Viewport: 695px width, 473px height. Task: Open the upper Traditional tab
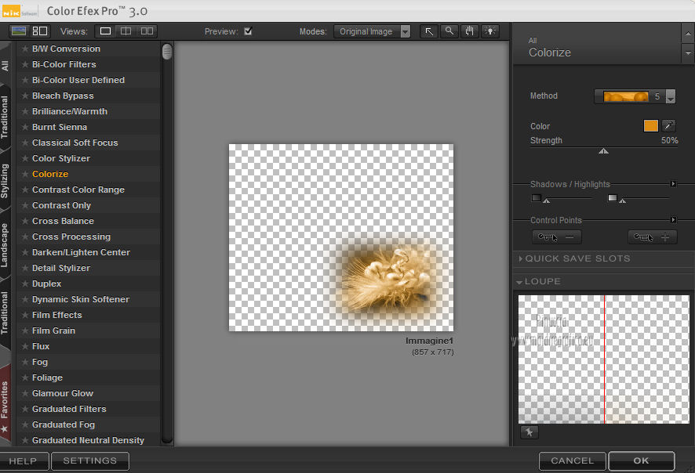(x=5, y=117)
